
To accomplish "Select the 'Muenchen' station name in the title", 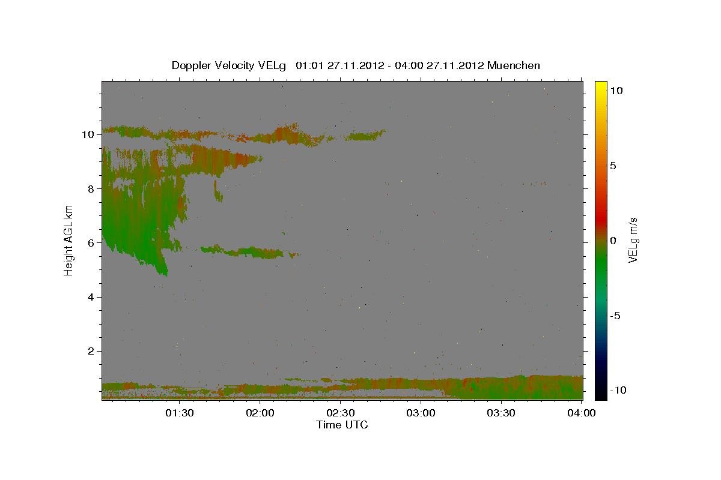I will coord(514,65).
